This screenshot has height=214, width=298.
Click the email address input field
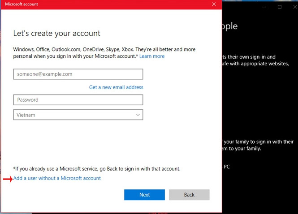click(x=78, y=74)
